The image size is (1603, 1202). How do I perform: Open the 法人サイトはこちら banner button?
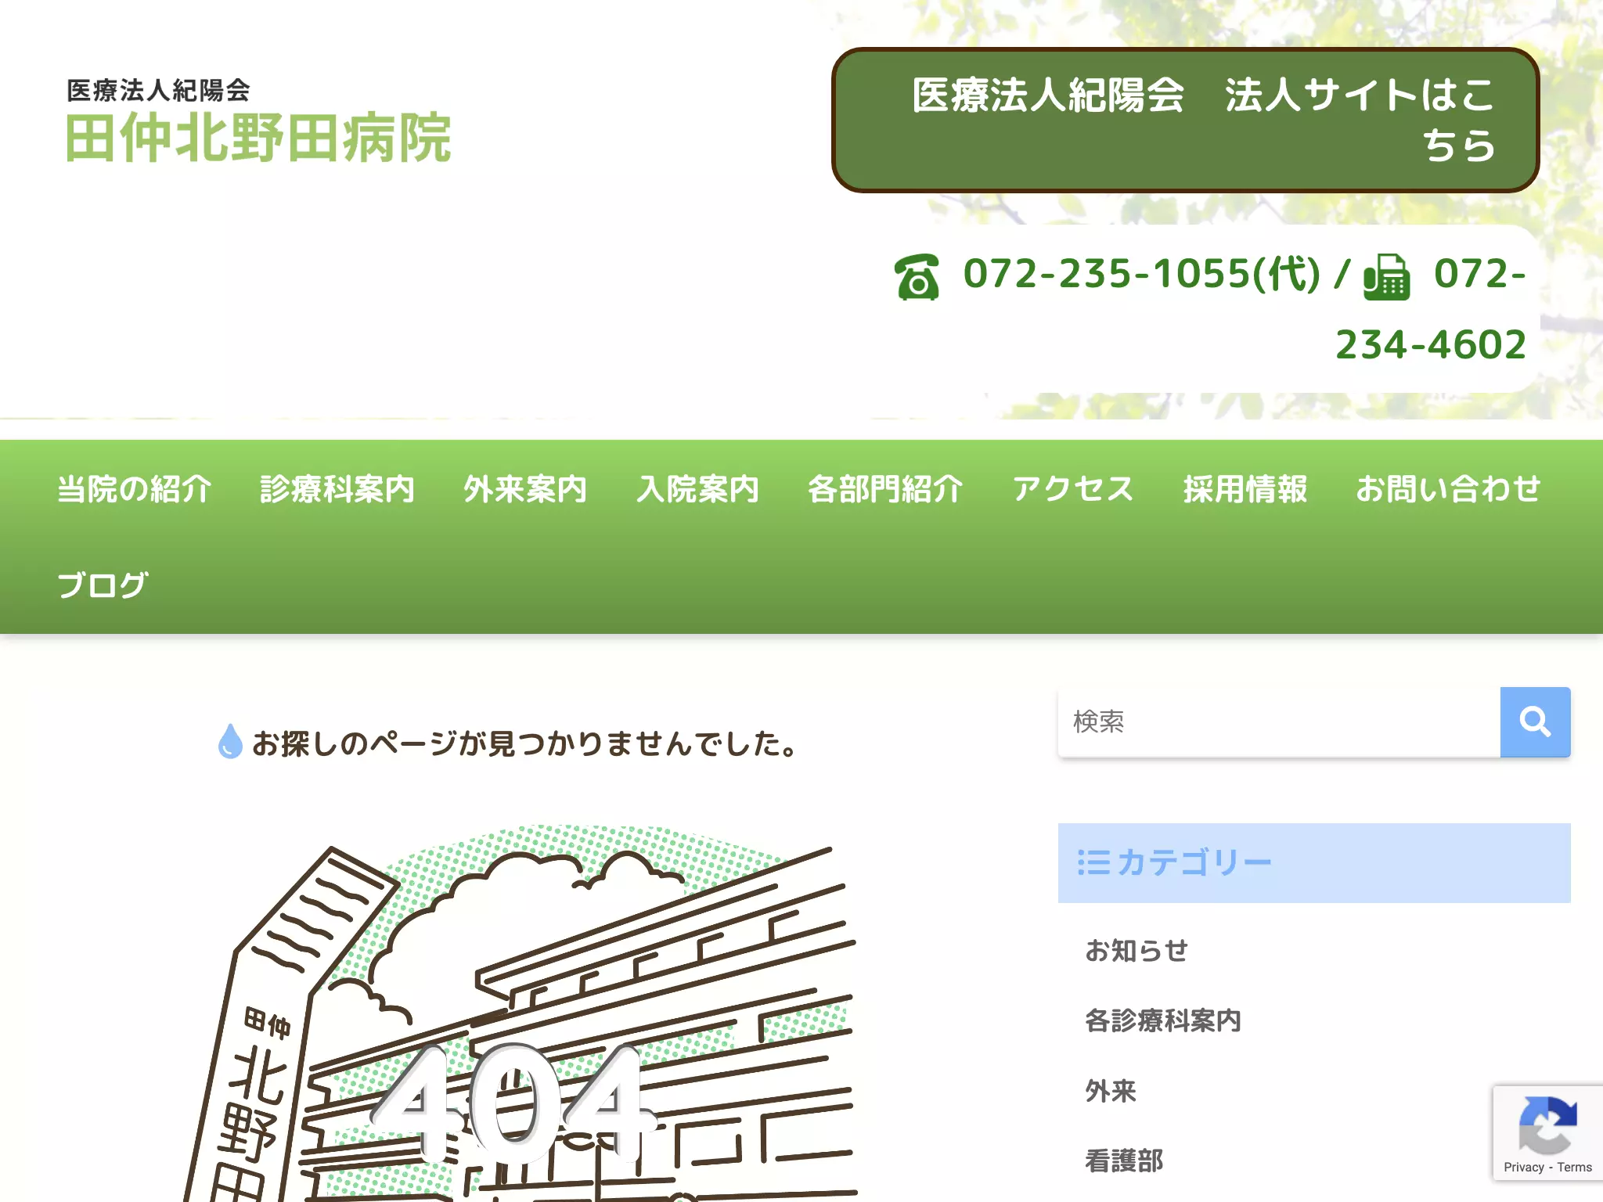1185,120
